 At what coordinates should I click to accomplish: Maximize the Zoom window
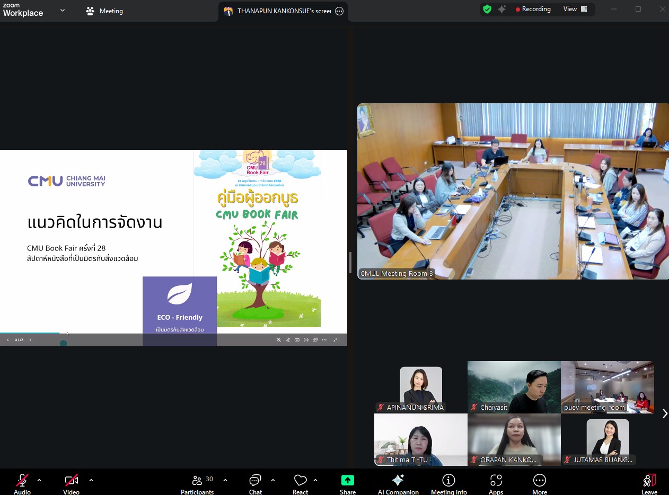coord(638,9)
